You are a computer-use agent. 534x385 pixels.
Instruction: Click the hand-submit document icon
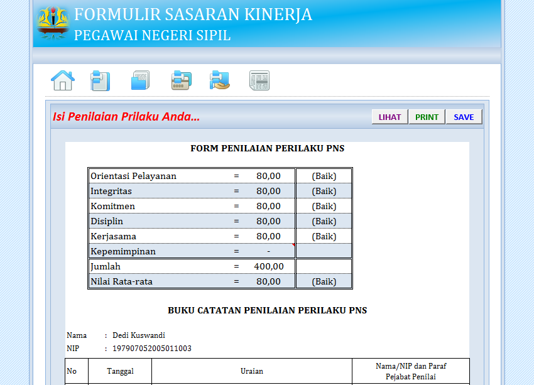[220, 80]
